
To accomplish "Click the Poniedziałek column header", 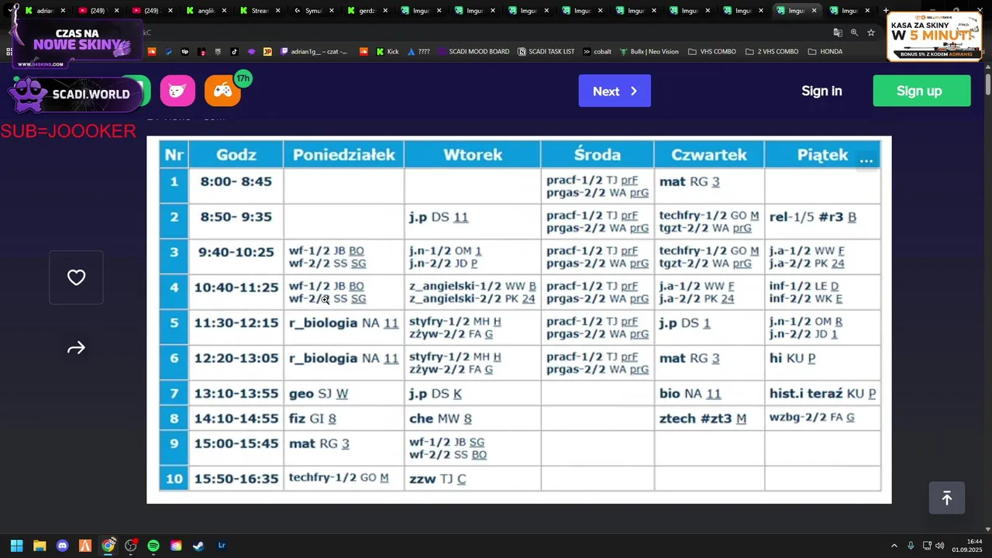I will [x=344, y=155].
